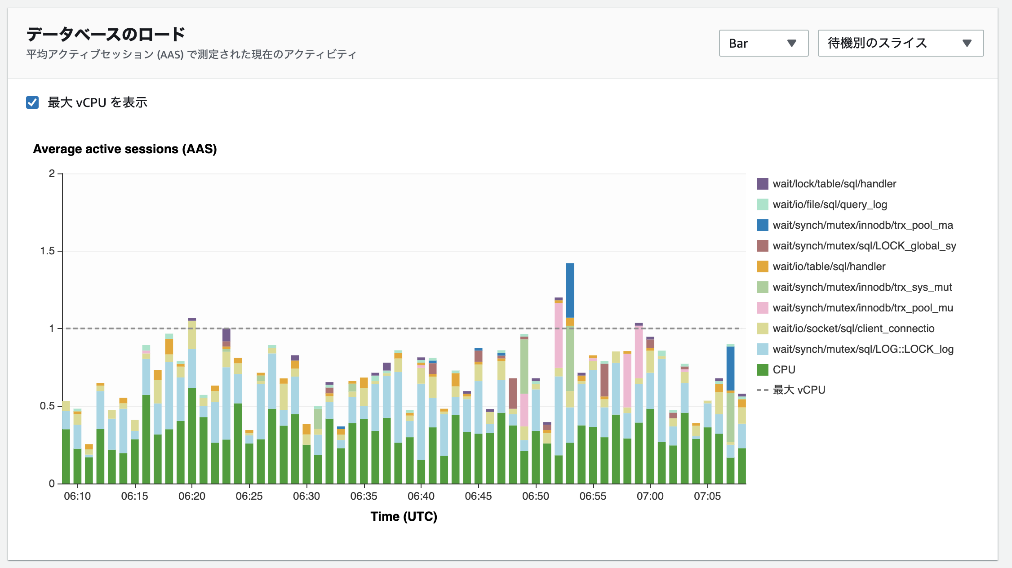1012x568 pixels.
Task: Click the 07:00 time axis label
Action: (650, 496)
